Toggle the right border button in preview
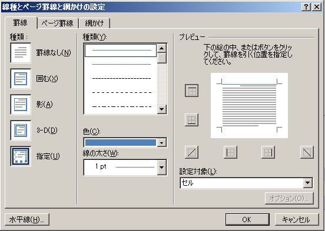Image resolution: width=325 pixels, height=231 pixels. coord(268,152)
